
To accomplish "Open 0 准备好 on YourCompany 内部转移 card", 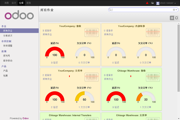I will click(108, 31).
